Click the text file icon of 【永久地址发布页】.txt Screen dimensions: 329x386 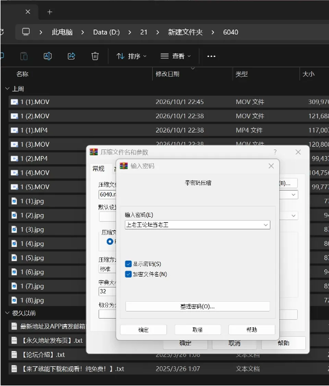pos(14,340)
